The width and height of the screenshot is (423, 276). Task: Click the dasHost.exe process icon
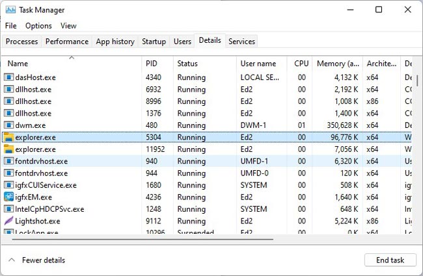click(8, 77)
